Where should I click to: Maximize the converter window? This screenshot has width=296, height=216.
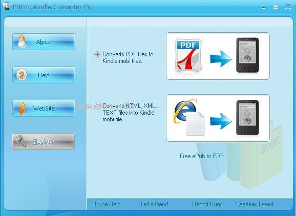click(x=276, y=7)
